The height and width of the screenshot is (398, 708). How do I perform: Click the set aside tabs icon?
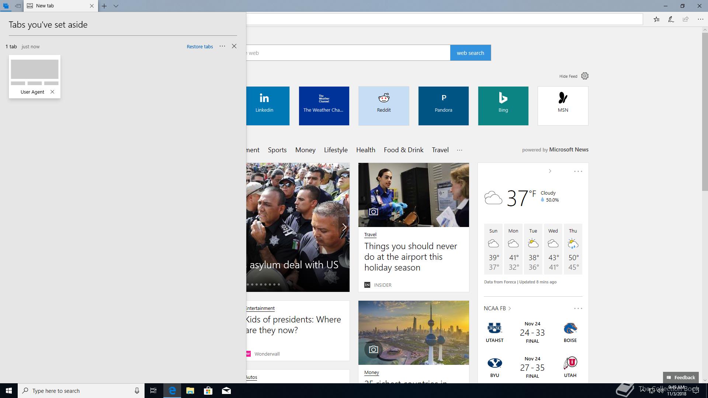point(6,6)
